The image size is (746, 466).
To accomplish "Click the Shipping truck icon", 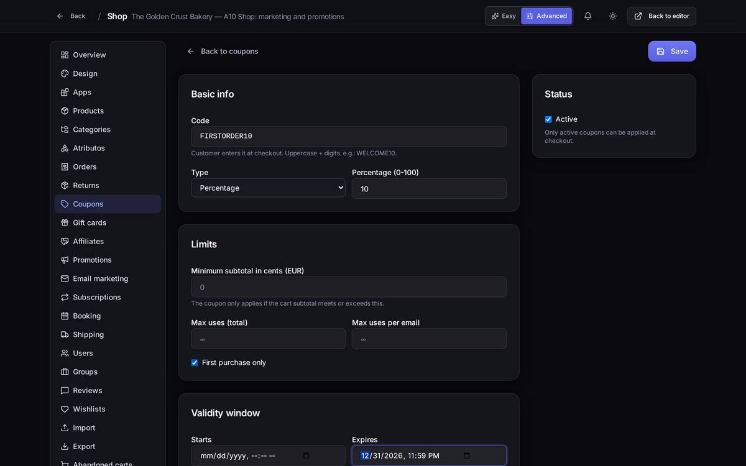I will click(65, 334).
